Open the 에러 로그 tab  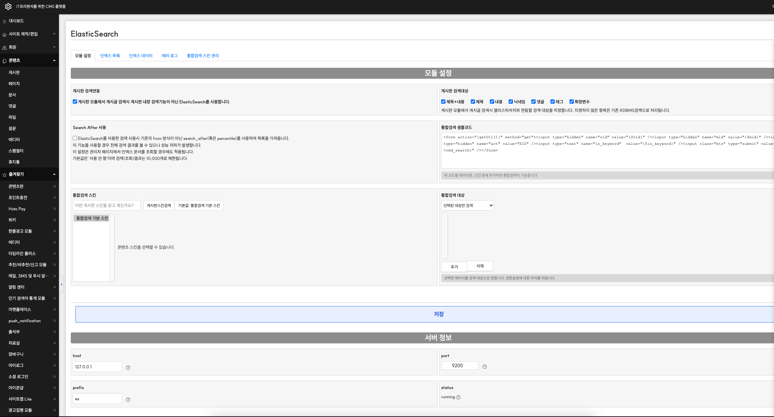[170, 56]
